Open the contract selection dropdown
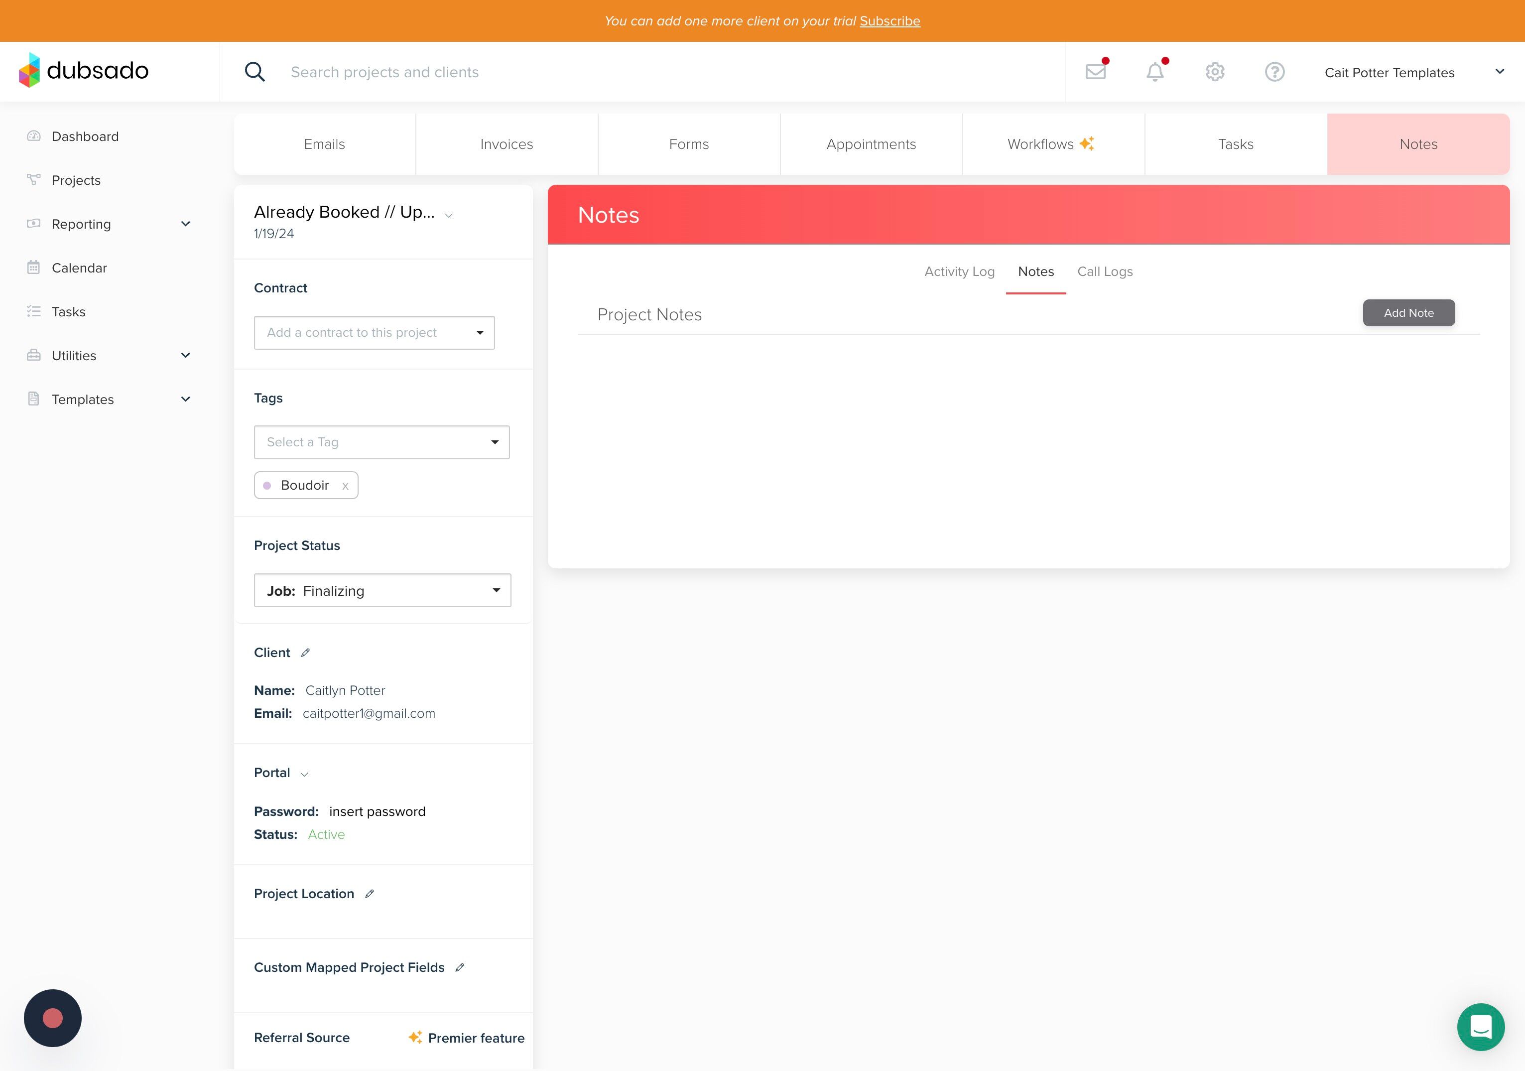1525x1071 pixels. tap(374, 332)
